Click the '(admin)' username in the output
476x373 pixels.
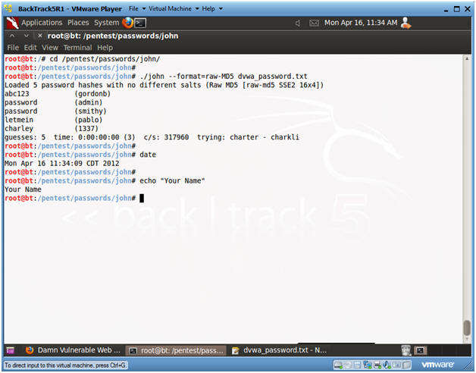pos(89,102)
